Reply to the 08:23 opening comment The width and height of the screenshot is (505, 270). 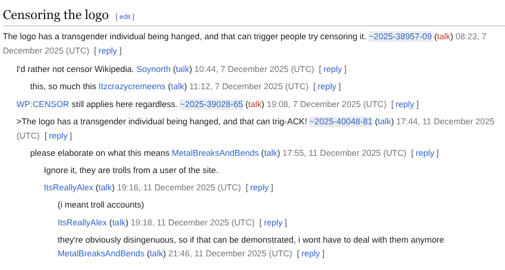click(x=108, y=51)
